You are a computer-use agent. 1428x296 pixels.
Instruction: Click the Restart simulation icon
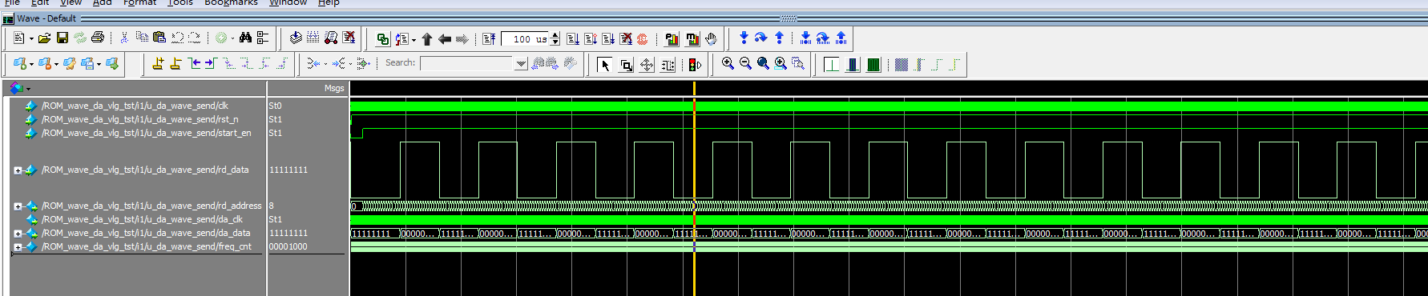tap(489, 38)
